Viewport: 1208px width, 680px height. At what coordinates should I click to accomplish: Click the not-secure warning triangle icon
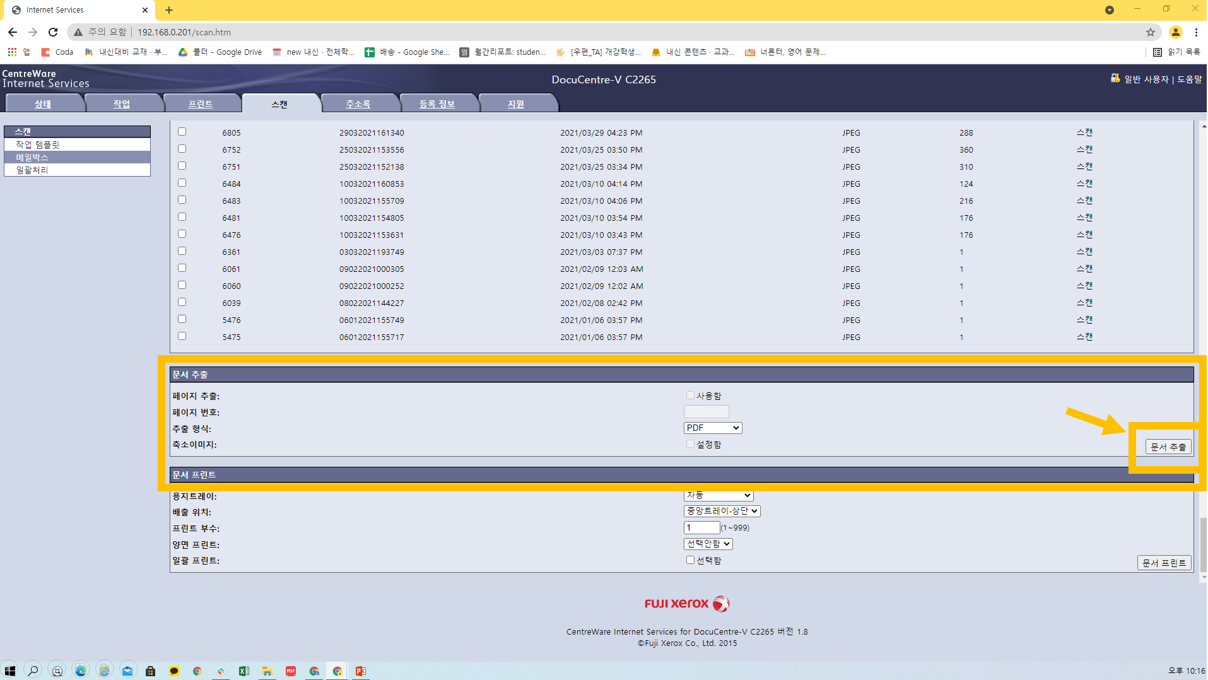[x=78, y=32]
